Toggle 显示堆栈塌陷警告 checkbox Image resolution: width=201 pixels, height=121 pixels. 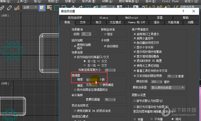(135, 56)
